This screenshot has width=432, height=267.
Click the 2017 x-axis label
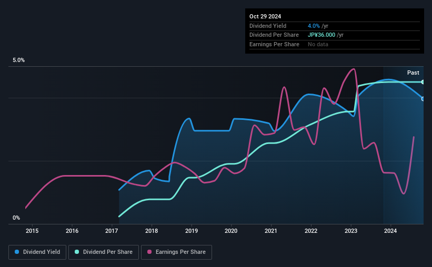coord(112,231)
